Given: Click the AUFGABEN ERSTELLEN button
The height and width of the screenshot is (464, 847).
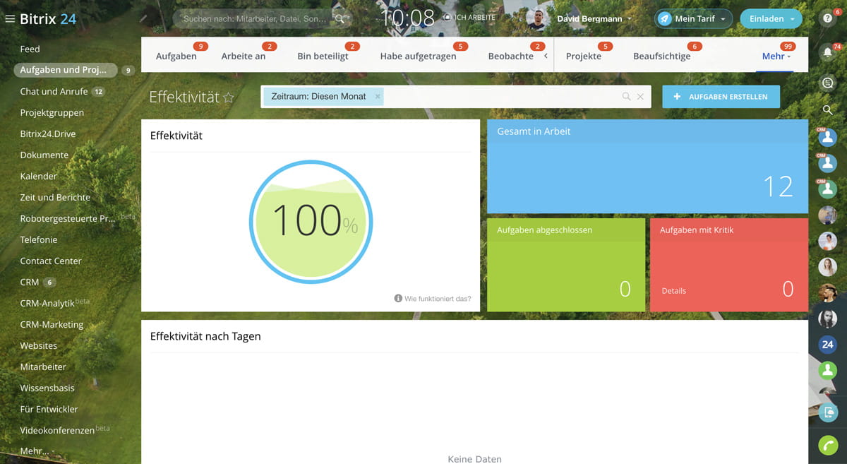Looking at the screenshot, I should 721,97.
